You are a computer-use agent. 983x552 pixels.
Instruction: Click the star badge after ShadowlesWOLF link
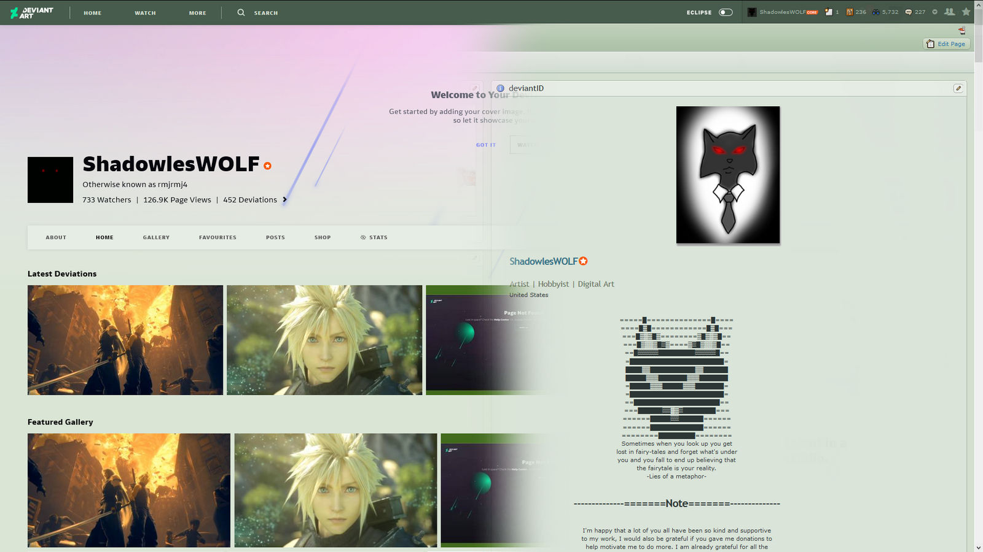pos(583,261)
